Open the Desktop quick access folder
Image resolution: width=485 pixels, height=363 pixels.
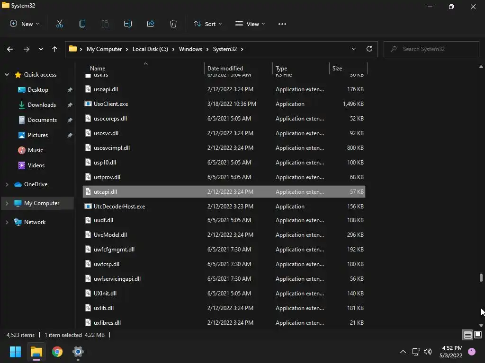(38, 90)
